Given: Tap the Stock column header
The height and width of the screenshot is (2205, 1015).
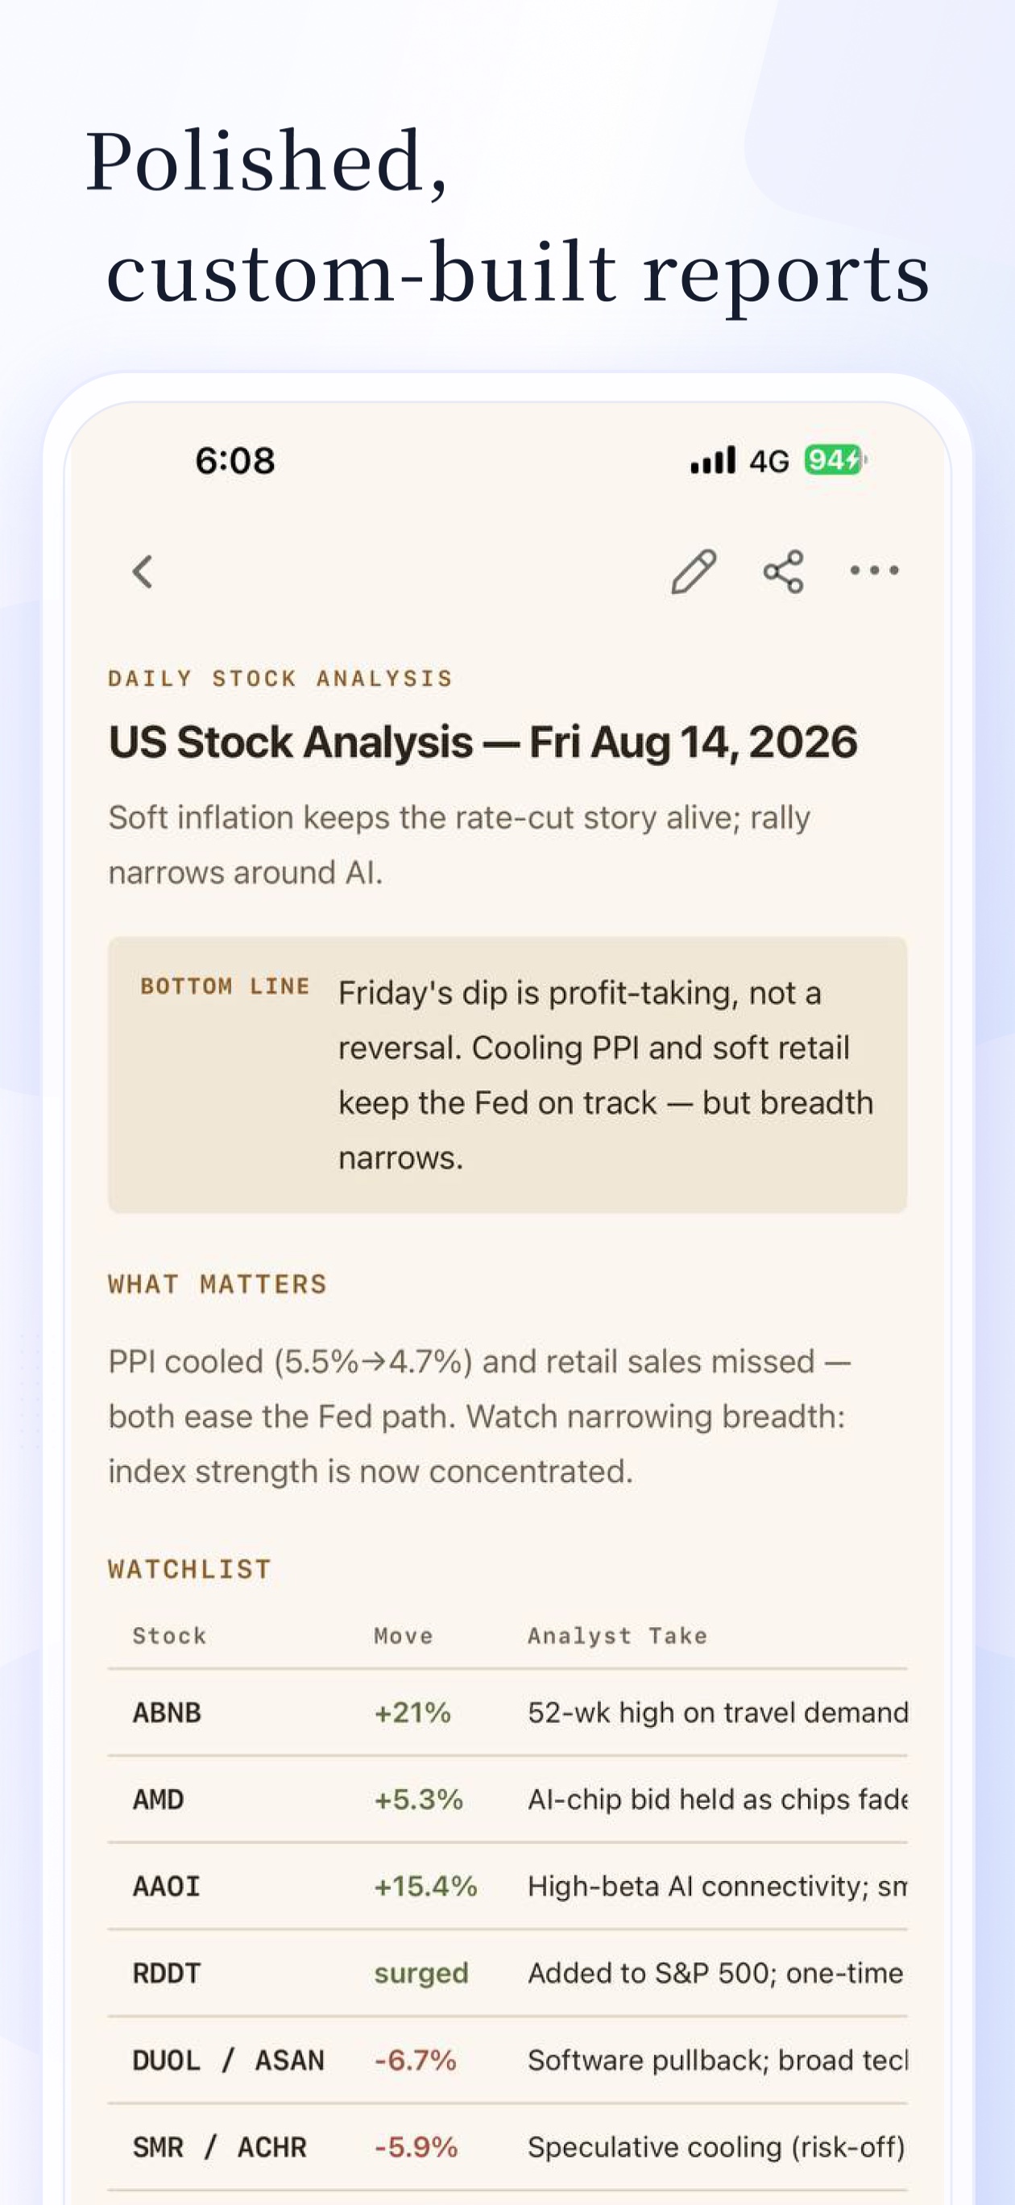Looking at the screenshot, I should (x=169, y=1636).
